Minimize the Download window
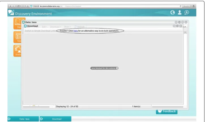The image size is (205, 122). 177,26
